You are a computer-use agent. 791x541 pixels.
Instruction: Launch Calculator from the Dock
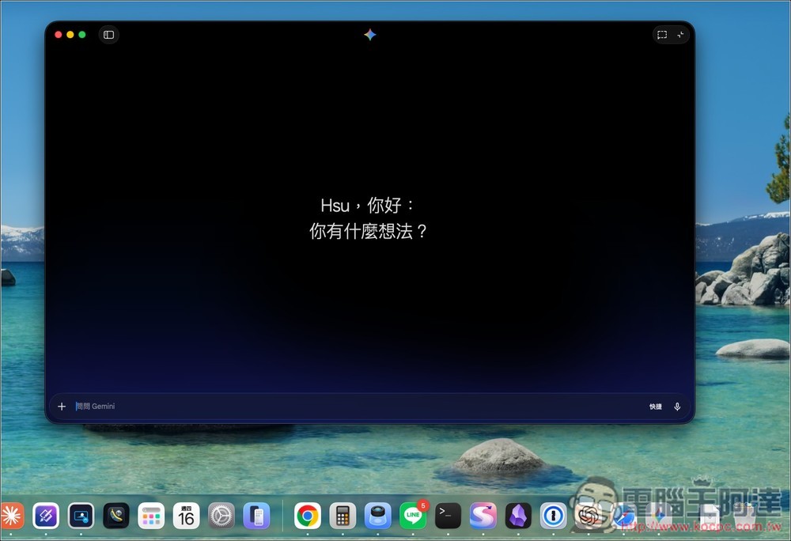click(x=342, y=515)
